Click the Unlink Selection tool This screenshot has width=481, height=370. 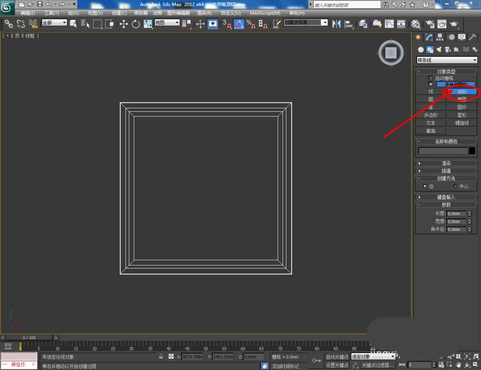point(21,24)
